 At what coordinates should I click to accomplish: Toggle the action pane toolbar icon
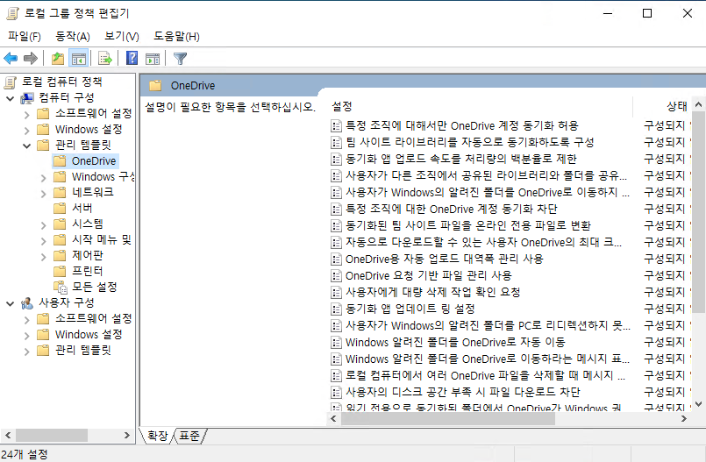(153, 59)
